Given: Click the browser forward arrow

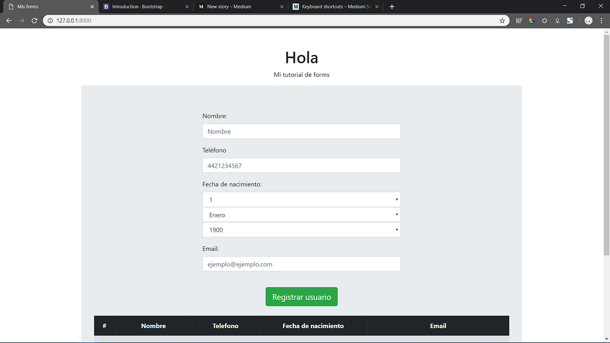Looking at the screenshot, I should click(x=21, y=21).
